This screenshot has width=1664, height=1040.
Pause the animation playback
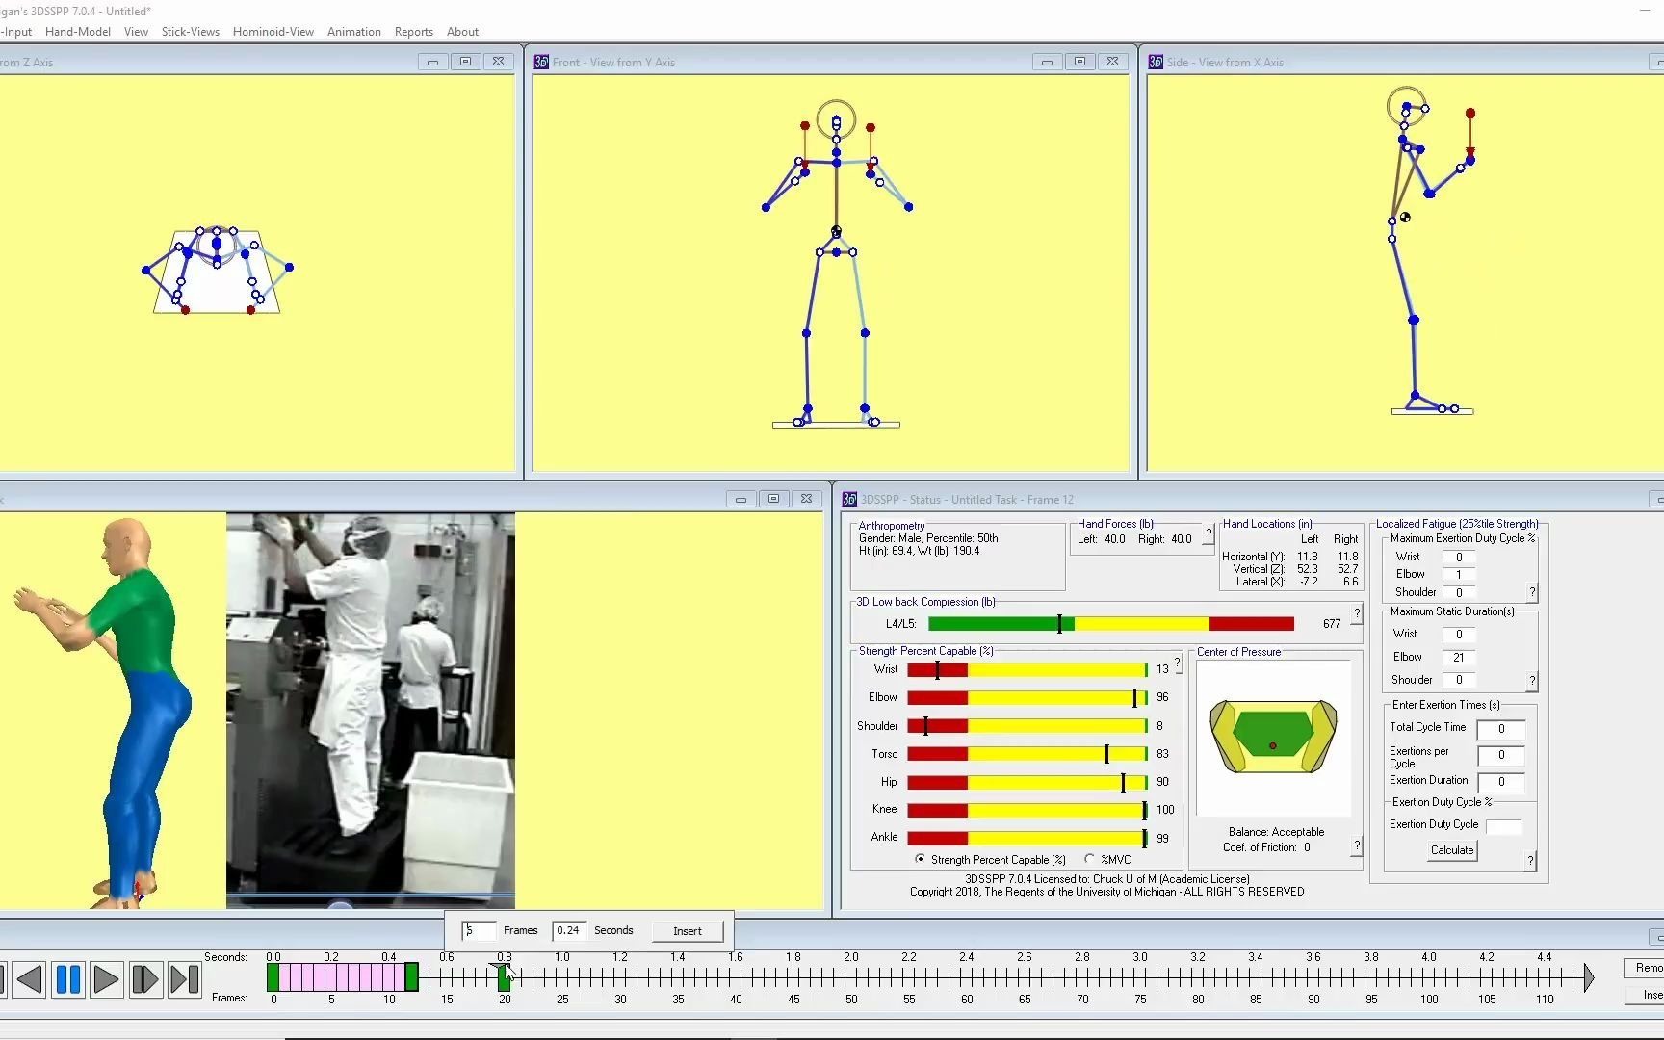point(68,979)
